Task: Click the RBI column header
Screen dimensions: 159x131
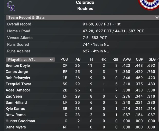Action: (x=115, y=59)
